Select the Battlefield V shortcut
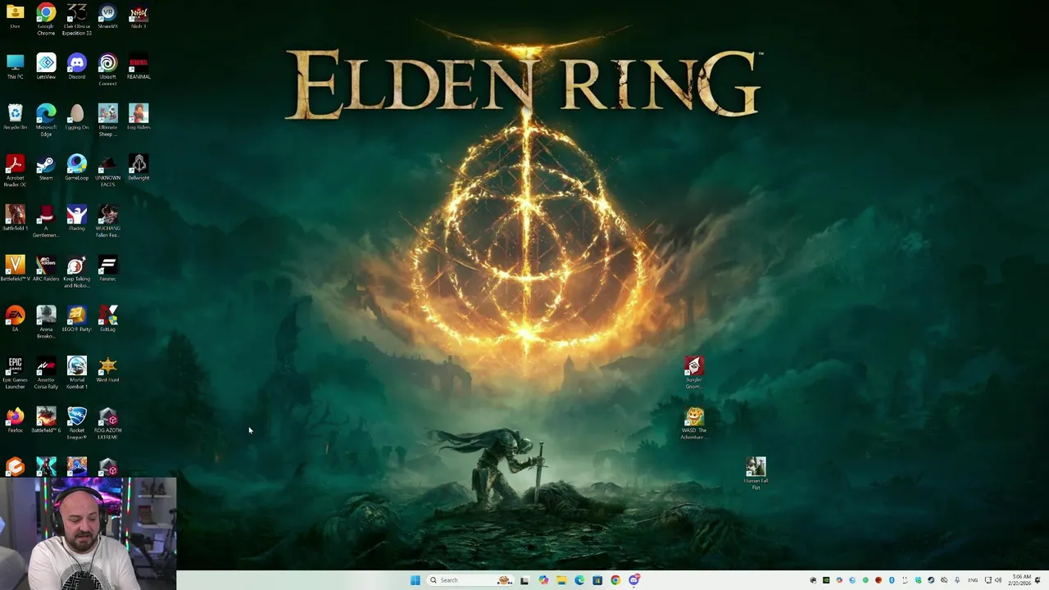Viewport: 1049px width, 590px height. point(15,268)
